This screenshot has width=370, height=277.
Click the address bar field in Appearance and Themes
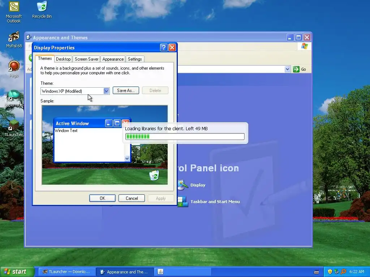pyautogui.click(x=231, y=69)
